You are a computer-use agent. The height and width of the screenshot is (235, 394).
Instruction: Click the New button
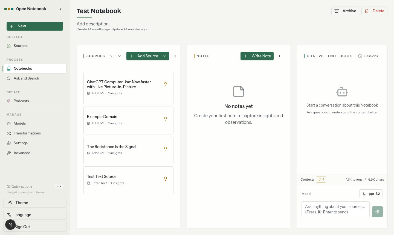click(x=35, y=26)
